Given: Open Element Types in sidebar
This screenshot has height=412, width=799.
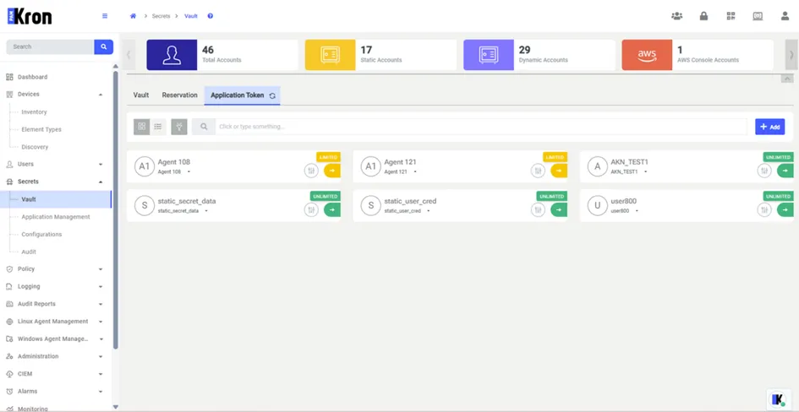Looking at the screenshot, I should [41, 130].
